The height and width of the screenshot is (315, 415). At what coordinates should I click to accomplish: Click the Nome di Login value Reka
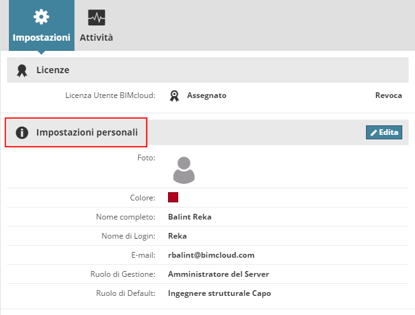coord(177,235)
